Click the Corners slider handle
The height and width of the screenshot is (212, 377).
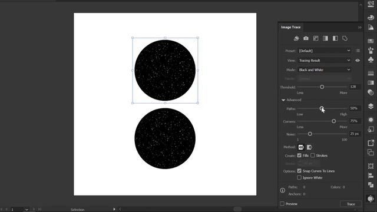click(x=334, y=121)
